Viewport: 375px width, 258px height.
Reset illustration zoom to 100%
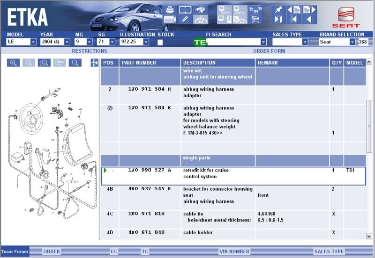tap(60, 63)
